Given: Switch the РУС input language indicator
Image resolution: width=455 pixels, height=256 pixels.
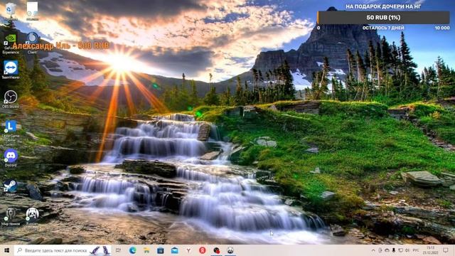Looking at the screenshot, I should [416, 250].
